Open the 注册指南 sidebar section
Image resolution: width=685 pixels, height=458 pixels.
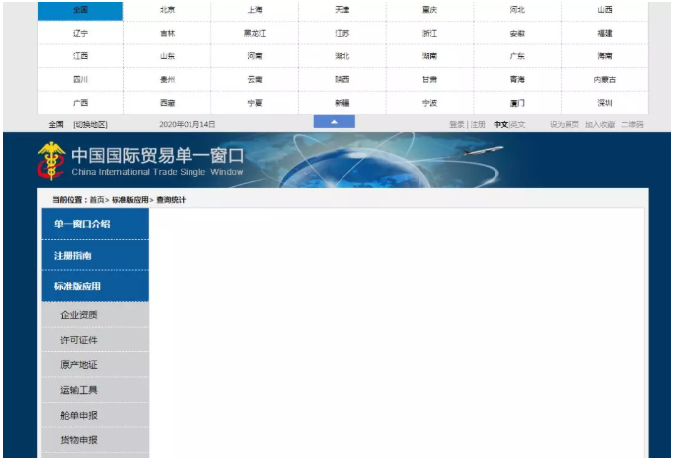click(95, 256)
